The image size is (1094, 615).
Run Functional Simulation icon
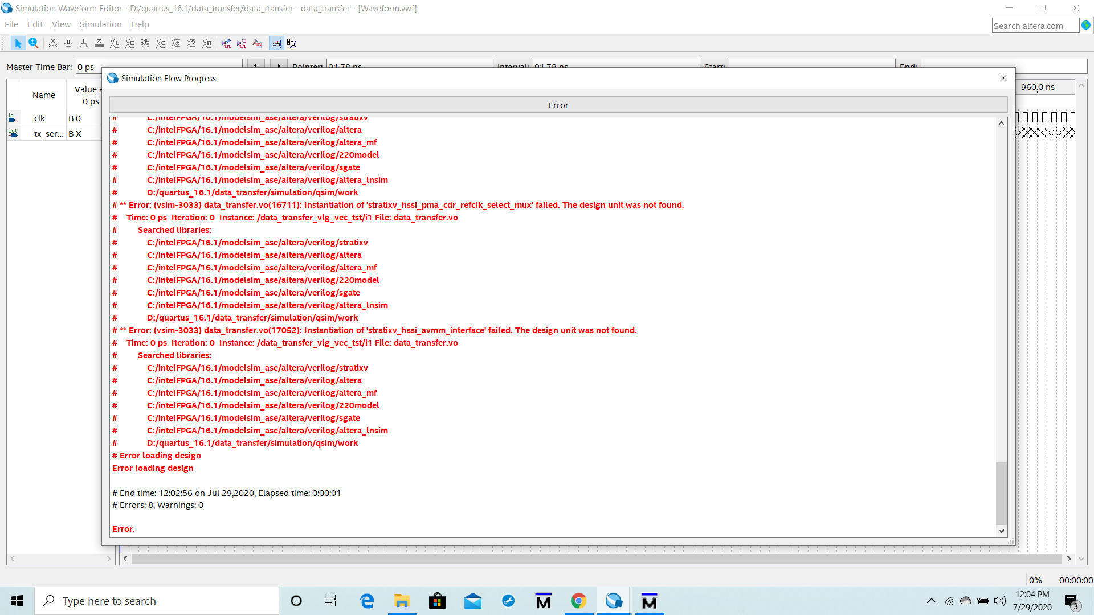point(226,43)
